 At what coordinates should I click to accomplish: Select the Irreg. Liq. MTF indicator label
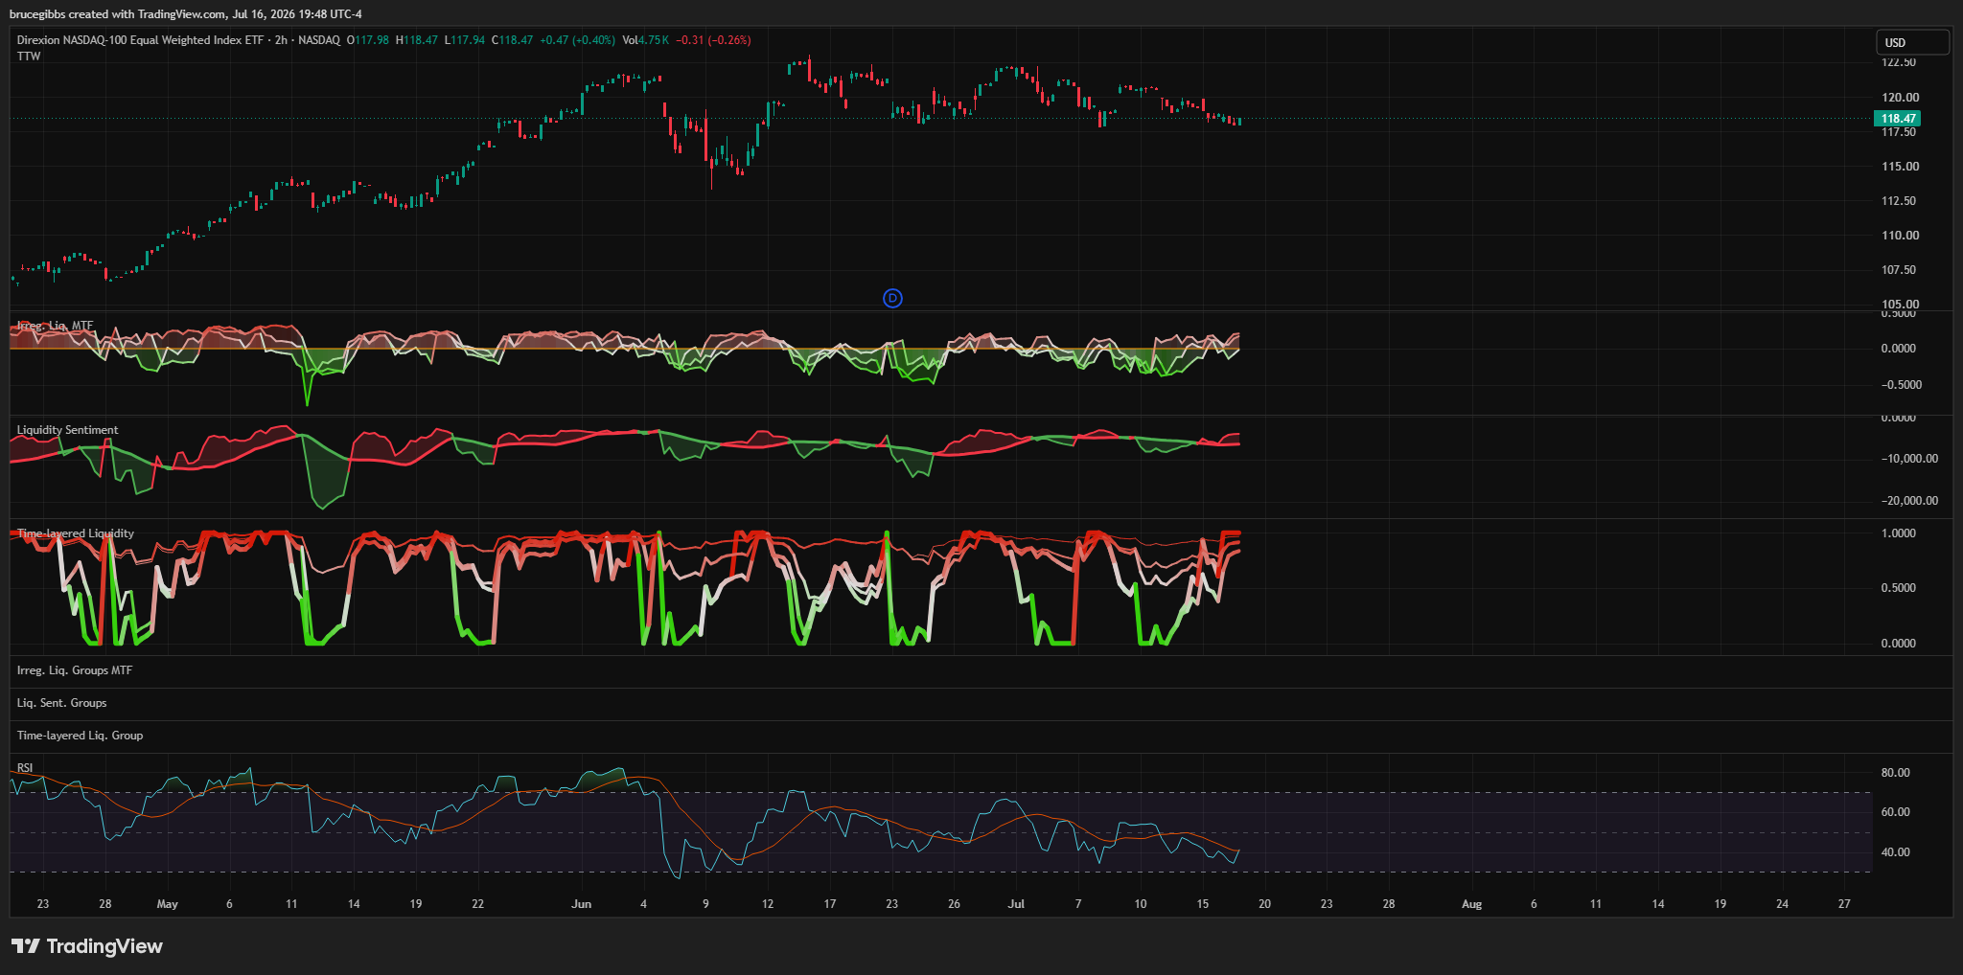(x=56, y=326)
